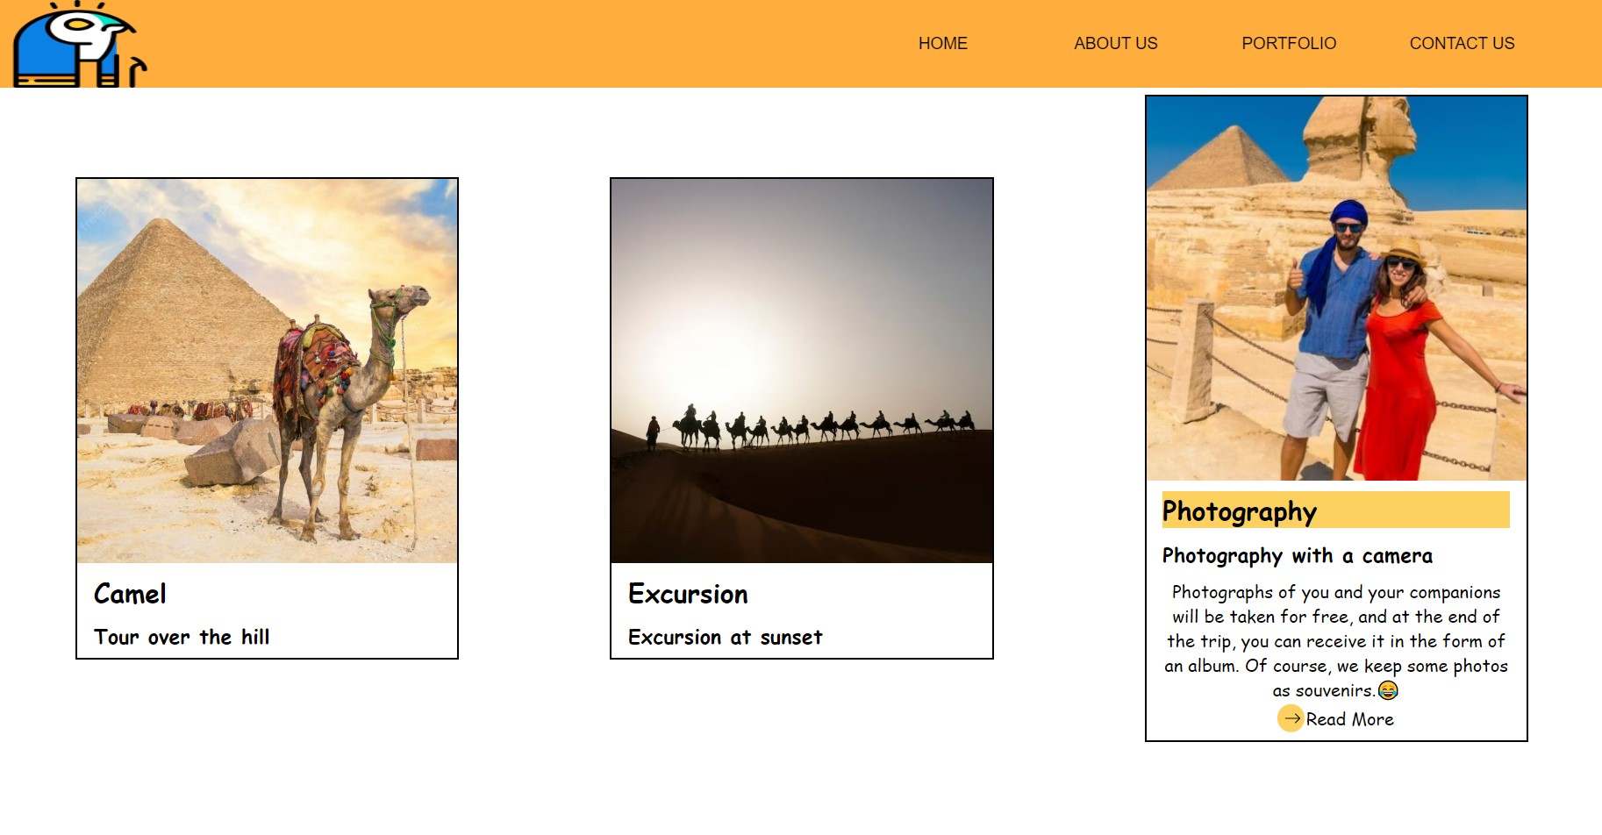The width and height of the screenshot is (1602, 835).
Task: Click the laughing emoji in the Photography description
Action: 1386,690
